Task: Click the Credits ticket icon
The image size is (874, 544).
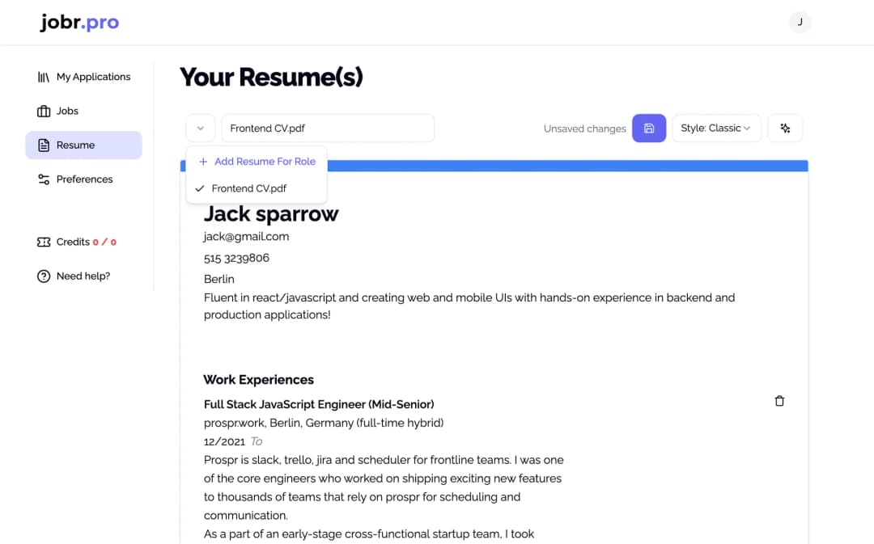Action: [x=43, y=242]
